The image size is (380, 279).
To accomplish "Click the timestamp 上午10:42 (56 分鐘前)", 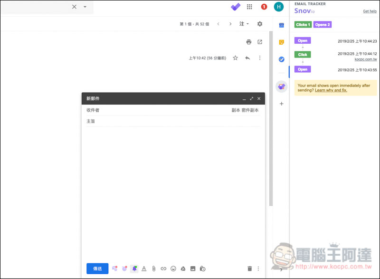I will coord(208,58).
